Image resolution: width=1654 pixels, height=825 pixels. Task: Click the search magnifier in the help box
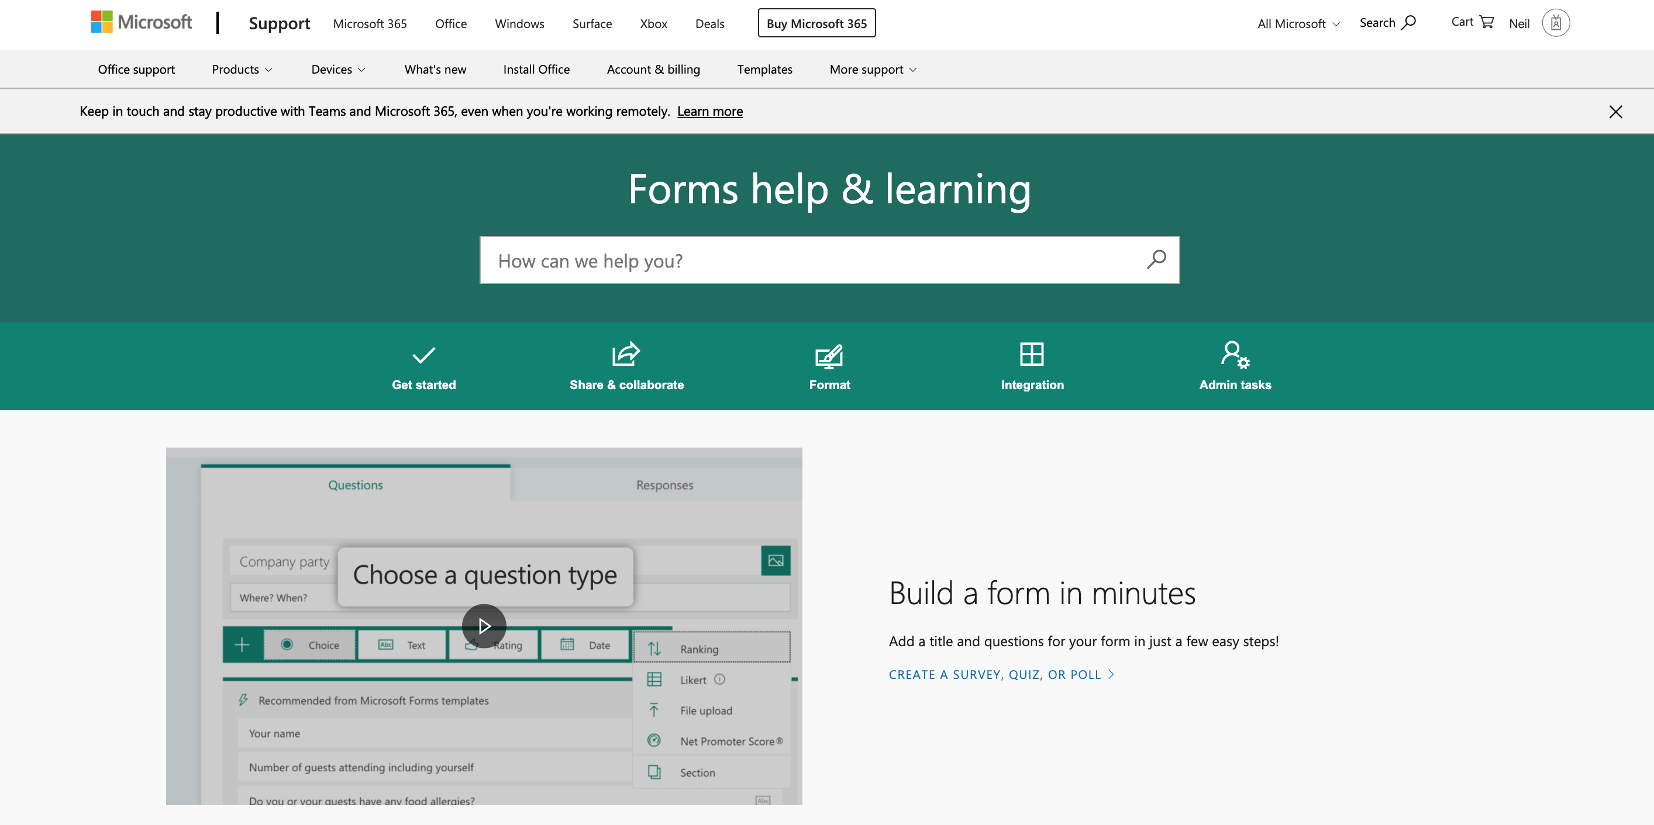pos(1156,260)
